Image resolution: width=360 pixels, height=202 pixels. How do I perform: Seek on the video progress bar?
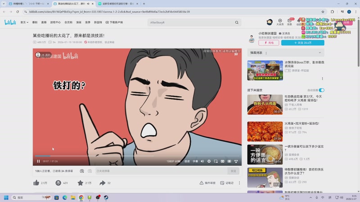[x=137, y=156]
